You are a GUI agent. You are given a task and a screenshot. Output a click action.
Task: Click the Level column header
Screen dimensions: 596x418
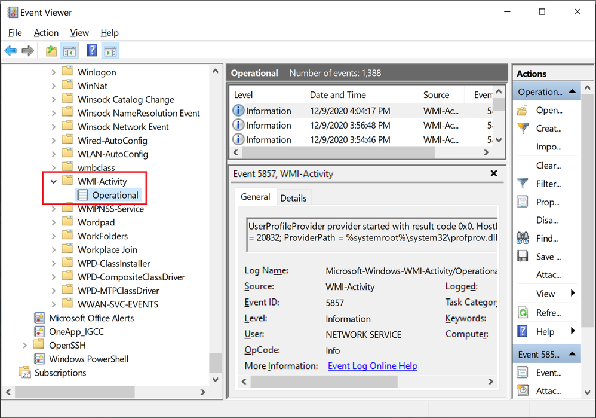(267, 95)
